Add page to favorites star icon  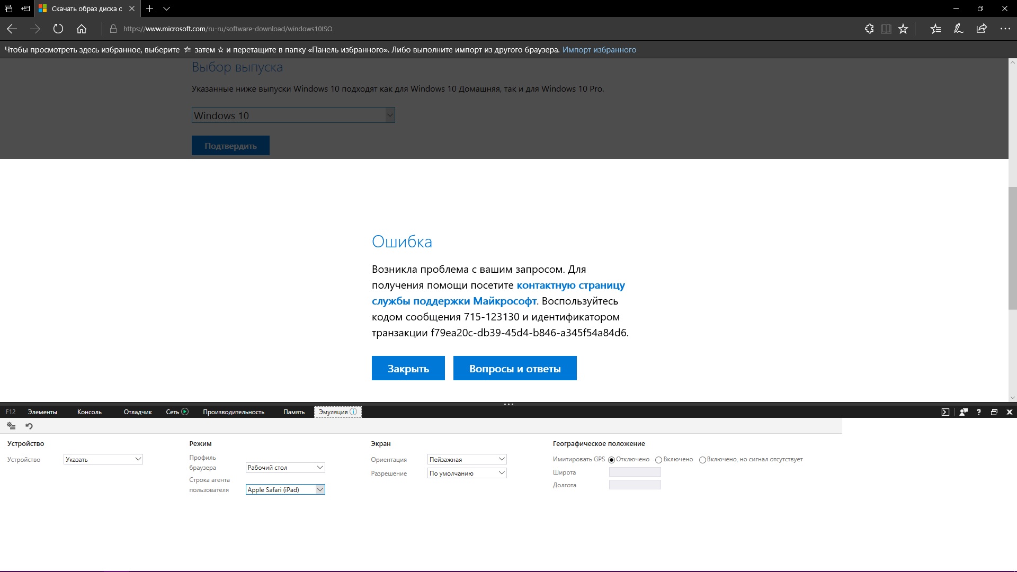tap(903, 29)
